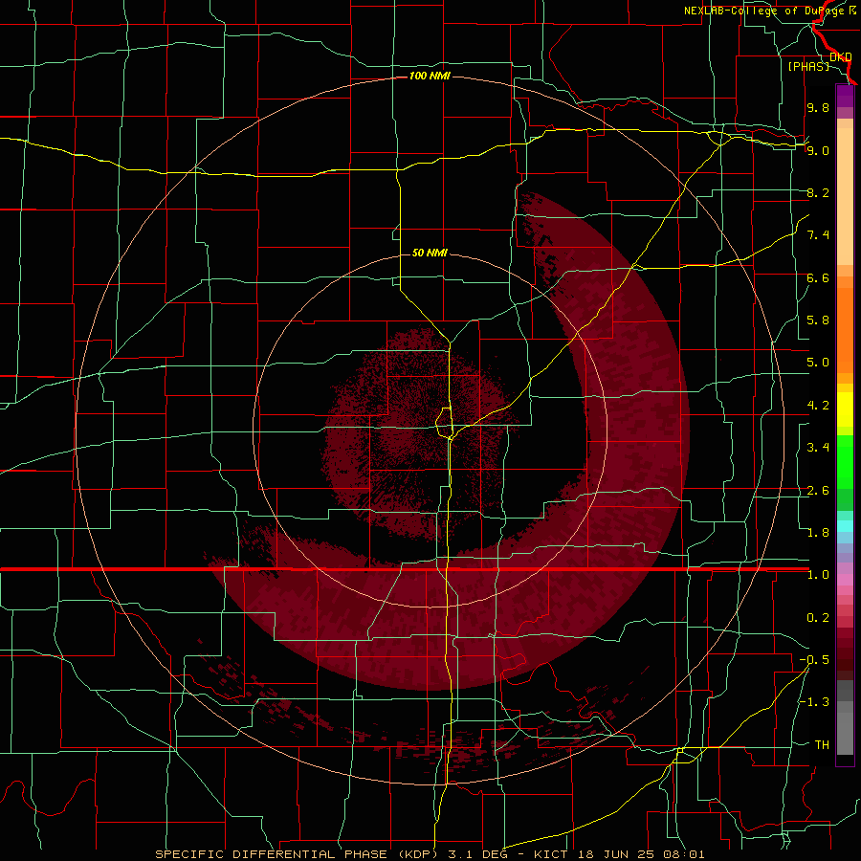
Task: Click the 50 NMI range ring label
Action: (x=430, y=253)
